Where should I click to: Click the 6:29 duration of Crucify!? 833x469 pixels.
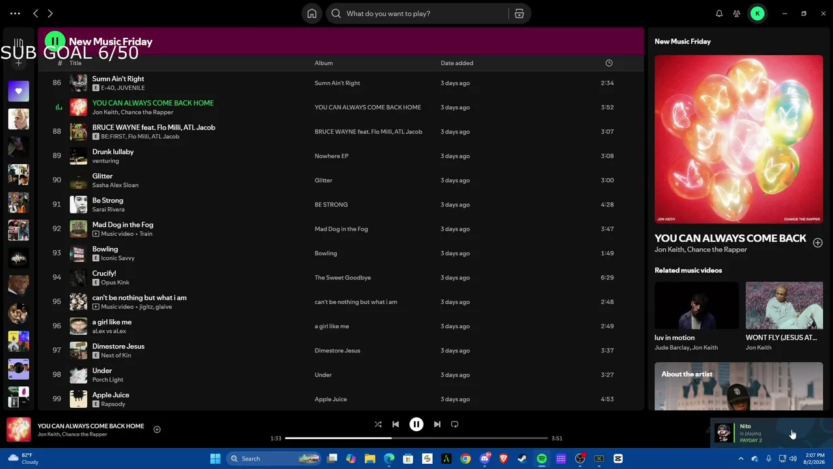point(607,277)
